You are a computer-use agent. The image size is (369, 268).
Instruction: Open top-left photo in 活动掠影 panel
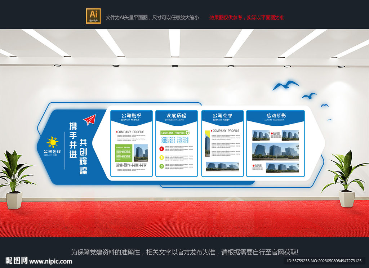tap(261, 135)
